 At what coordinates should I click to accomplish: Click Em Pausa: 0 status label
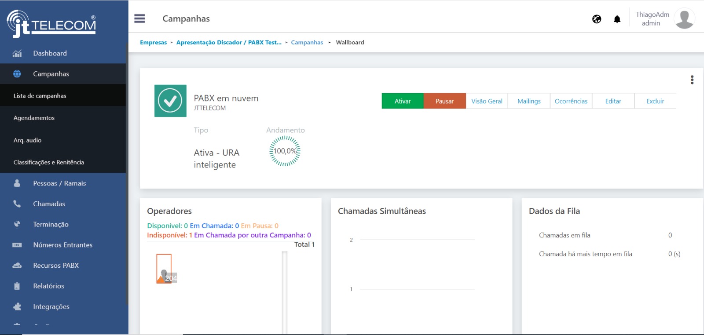coord(260,226)
